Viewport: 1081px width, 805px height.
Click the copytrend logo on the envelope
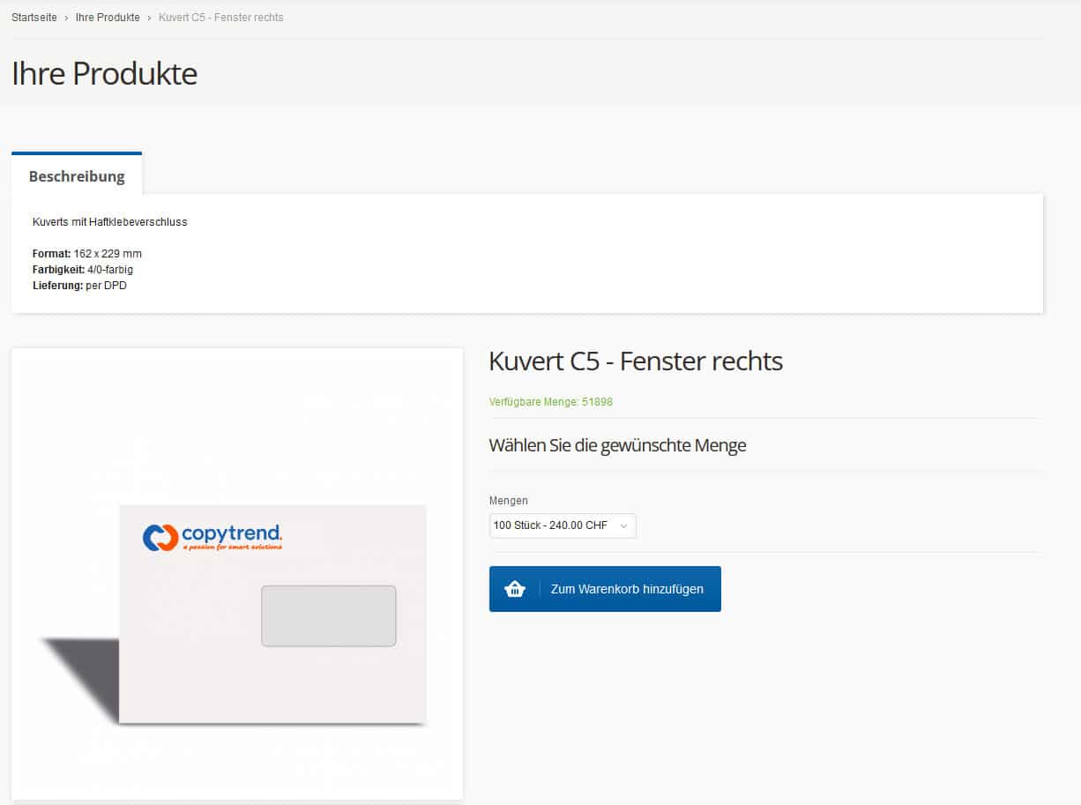tap(212, 537)
